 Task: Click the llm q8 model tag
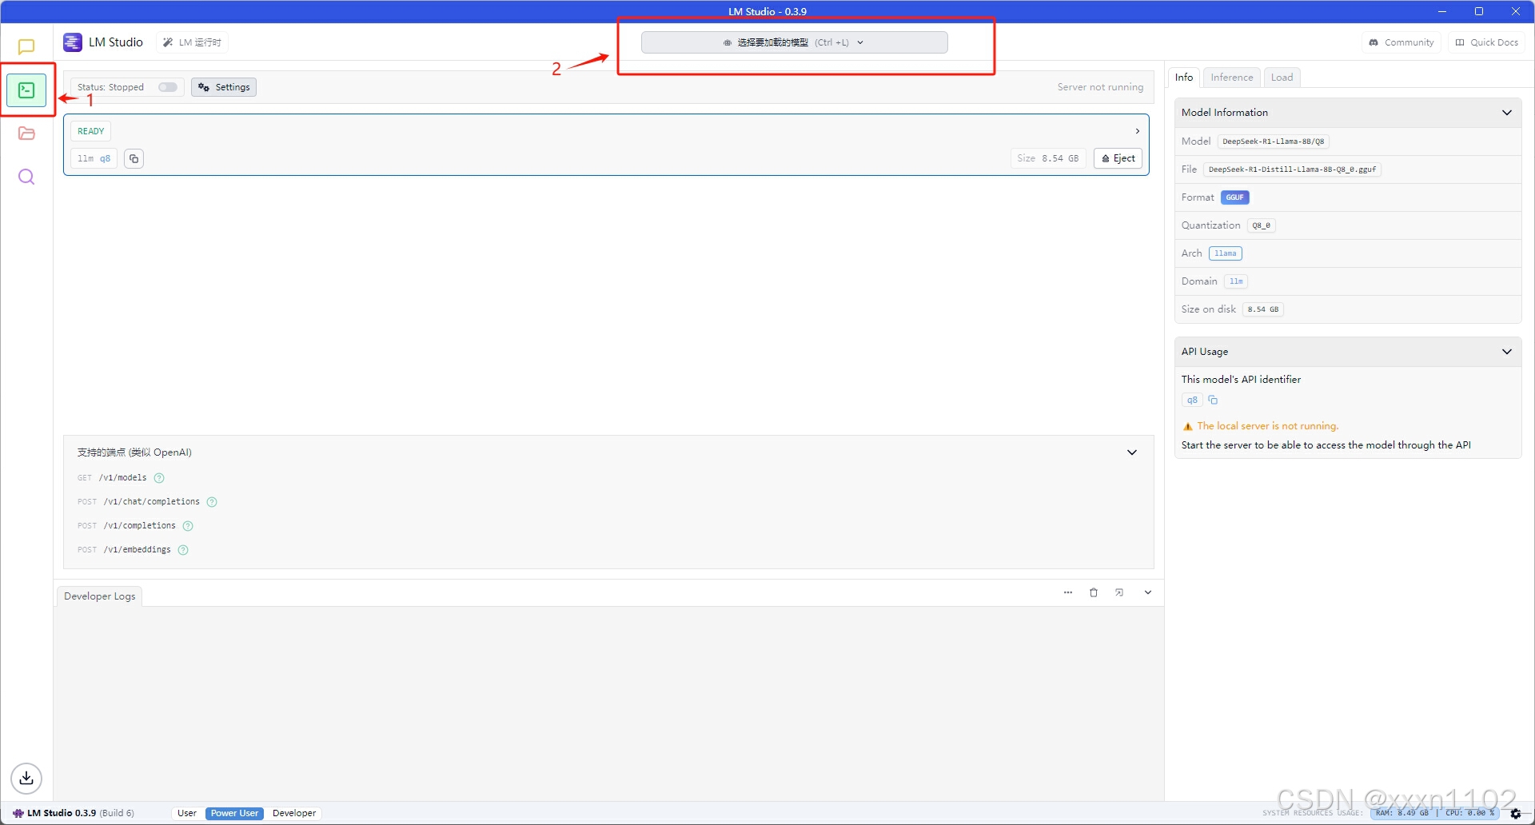pos(94,158)
